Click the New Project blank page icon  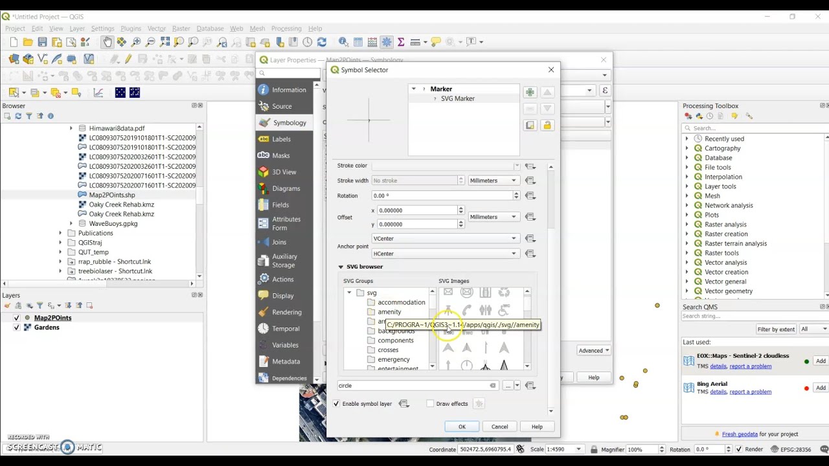[x=14, y=42]
